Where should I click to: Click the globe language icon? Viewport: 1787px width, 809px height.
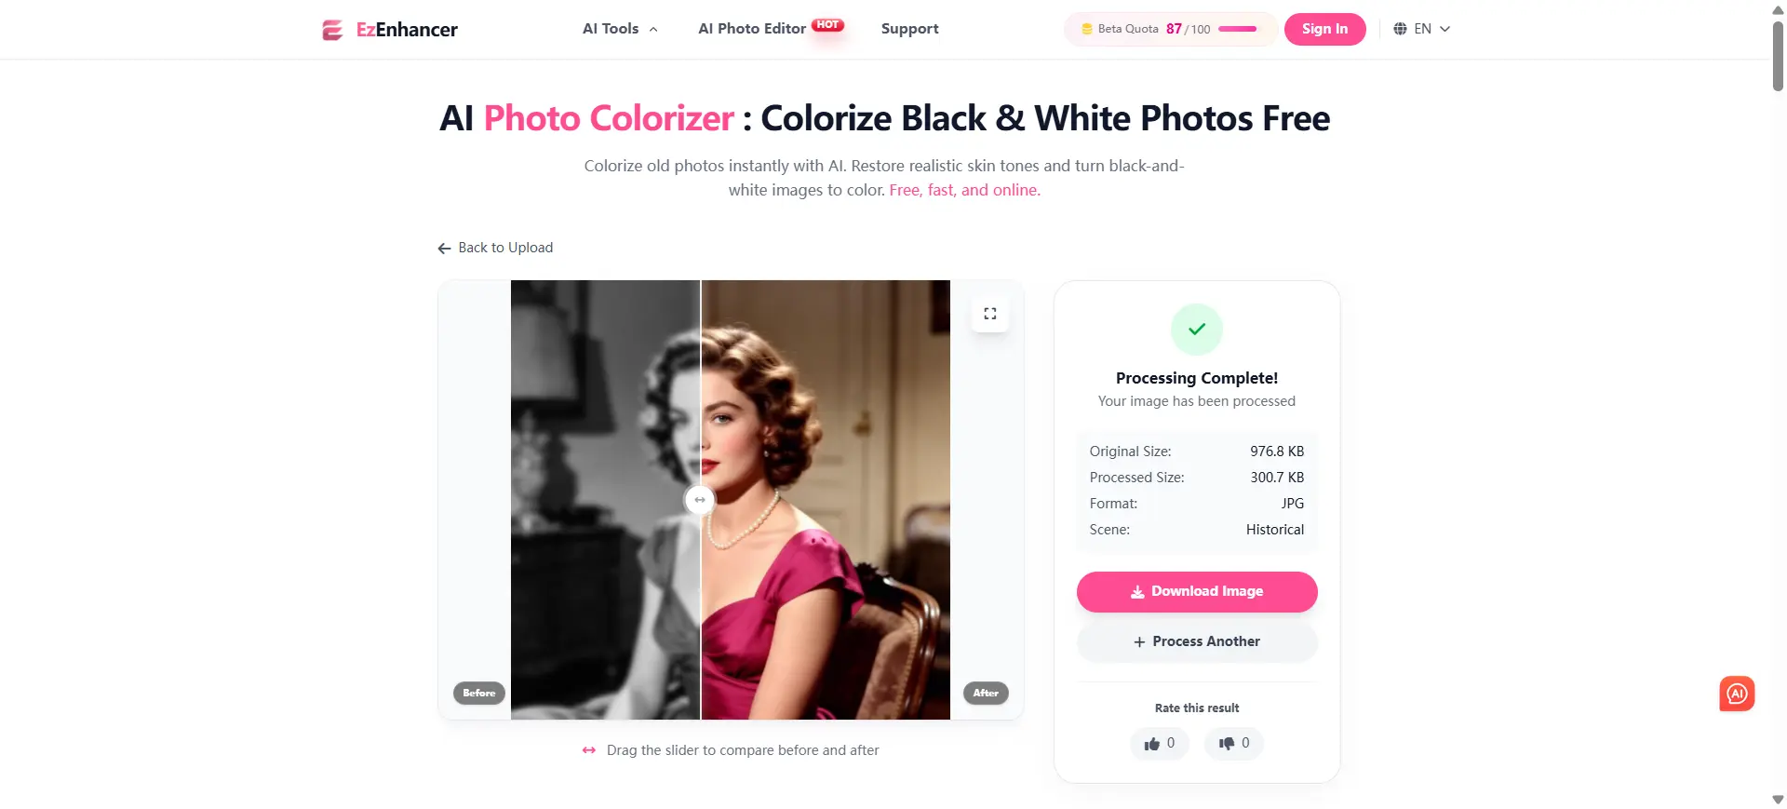pyautogui.click(x=1400, y=29)
